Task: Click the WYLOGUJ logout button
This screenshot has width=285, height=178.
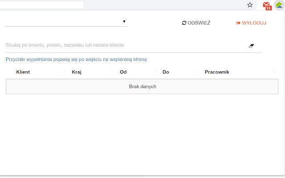Action: click(251, 23)
